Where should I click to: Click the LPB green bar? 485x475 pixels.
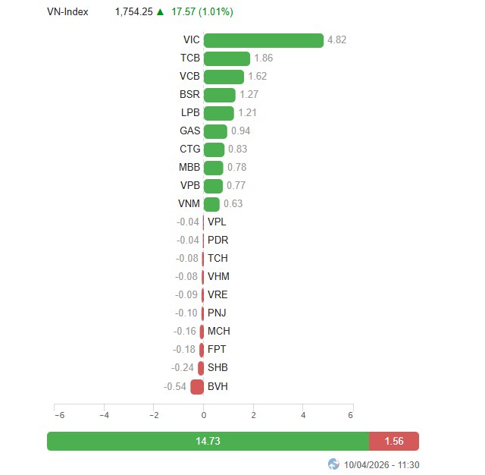(219, 113)
